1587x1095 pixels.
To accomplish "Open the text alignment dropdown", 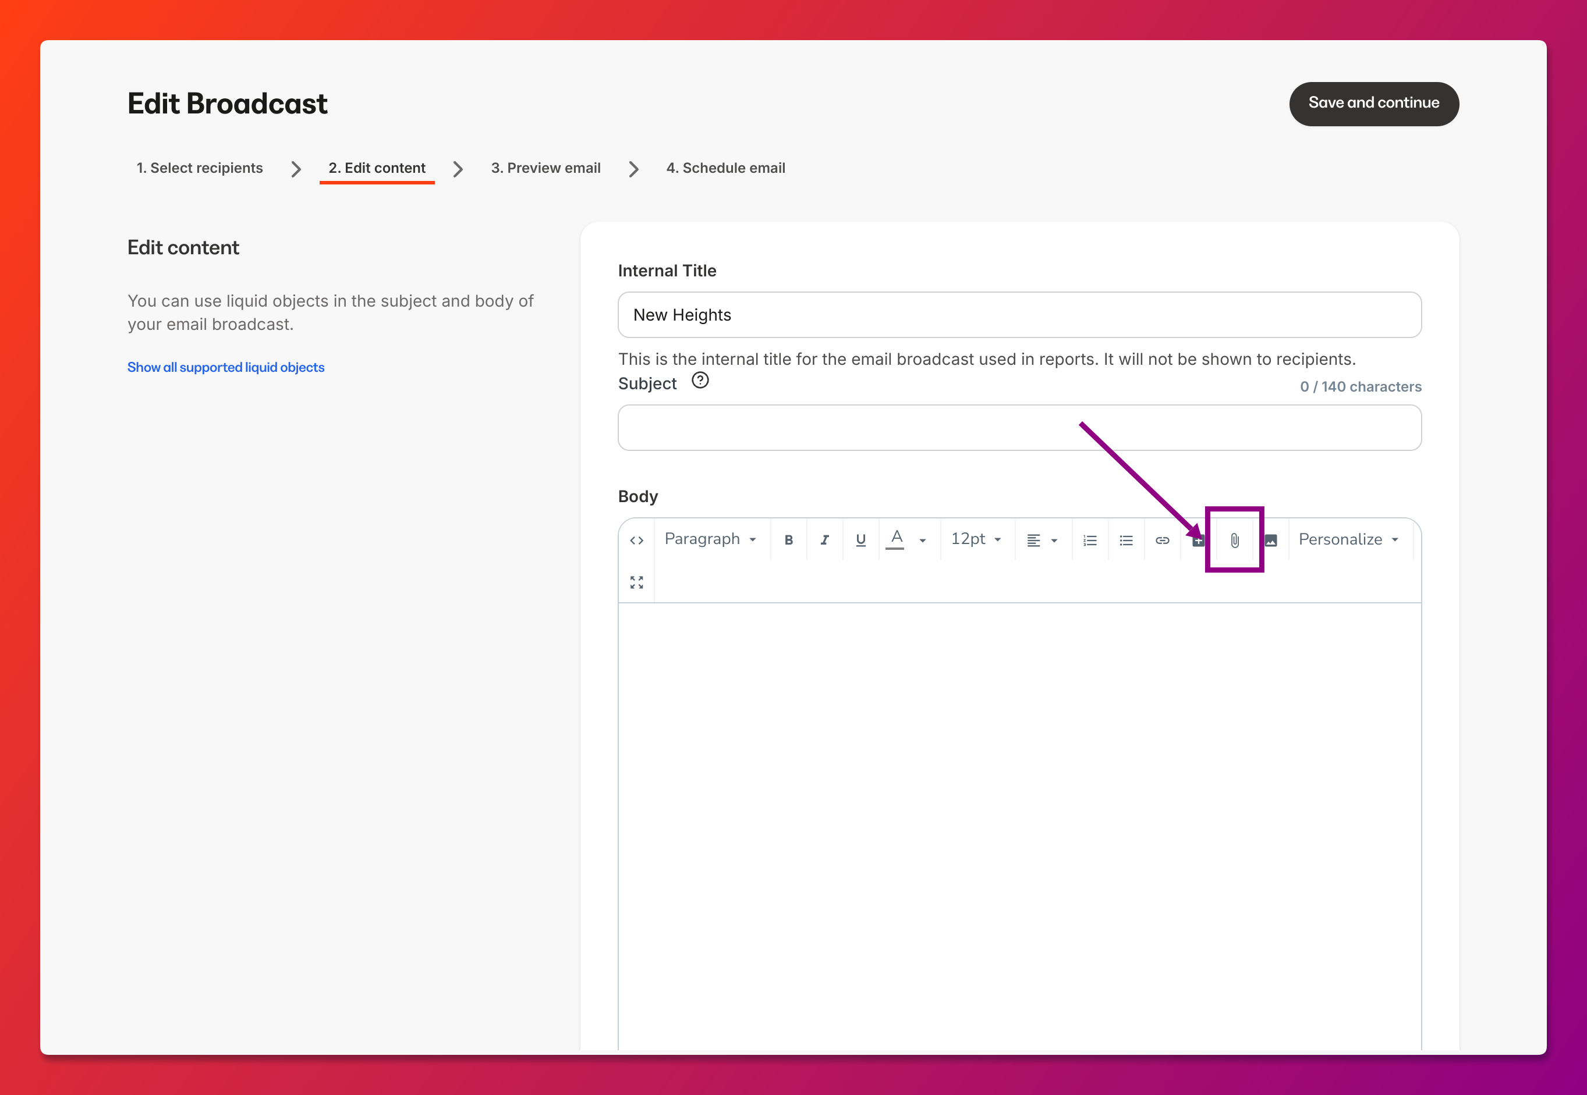I will click(1042, 541).
